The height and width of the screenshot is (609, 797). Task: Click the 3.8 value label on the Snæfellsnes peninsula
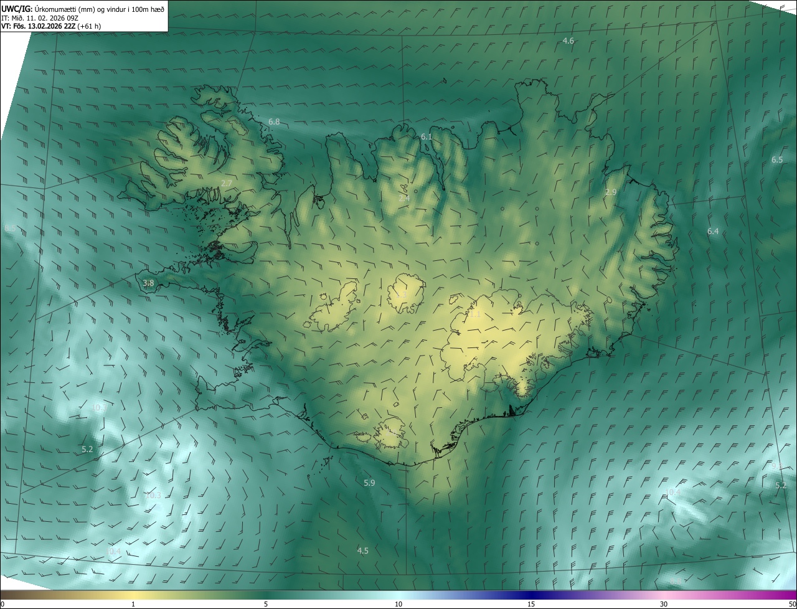tap(148, 283)
